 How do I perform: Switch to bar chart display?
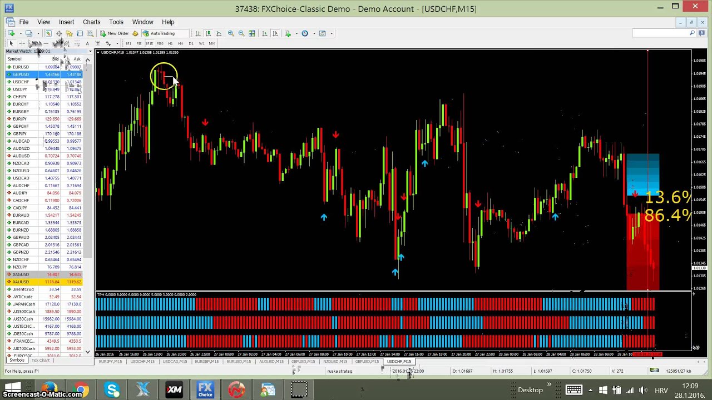pyautogui.click(x=198, y=33)
